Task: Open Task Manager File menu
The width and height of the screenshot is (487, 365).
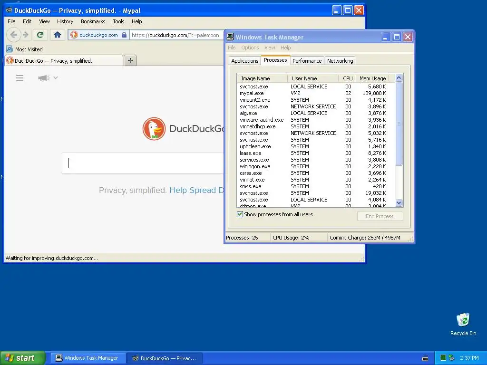Action: pos(232,48)
